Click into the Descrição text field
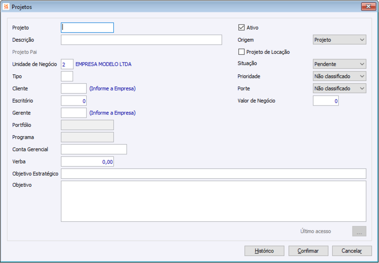 pyautogui.click(x=141, y=40)
